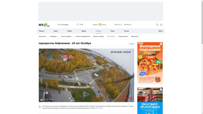This screenshot has height=114, width=203.
Task: Click the NV86.ru site logo
Action: coord(44,25)
